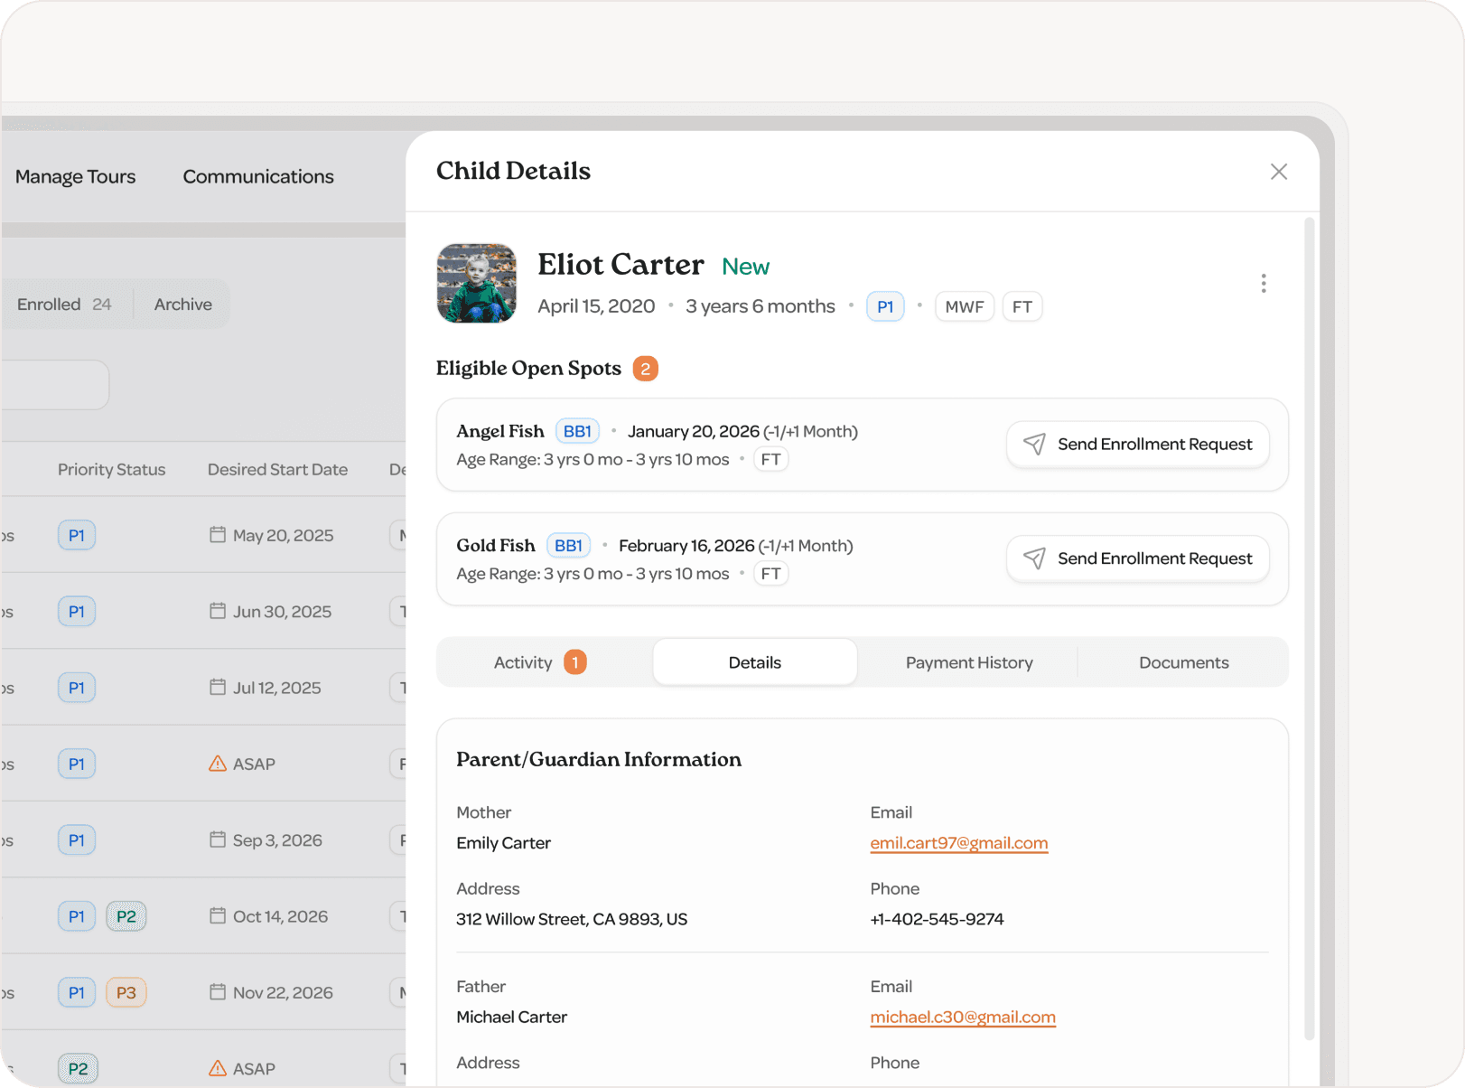The width and height of the screenshot is (1465, 1088).
Task: Open the Payment History tab
Action: 968,662
